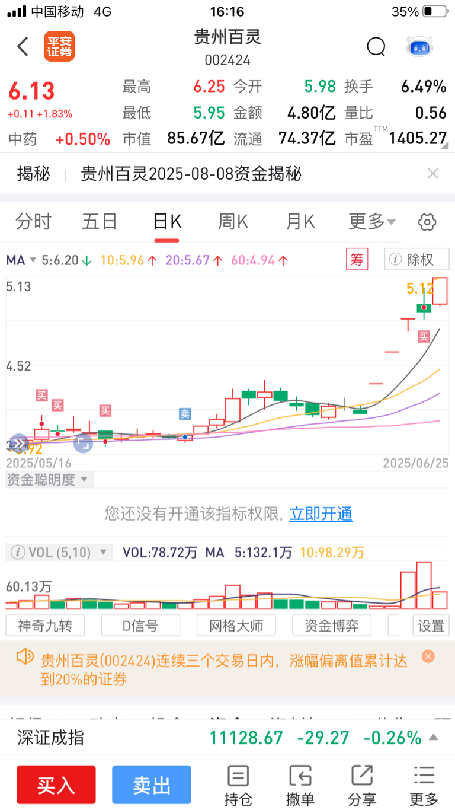This screenshot has width=455, height=810.
Task: Tap the 分享 share icon
Action: click(x=362, y=785)
